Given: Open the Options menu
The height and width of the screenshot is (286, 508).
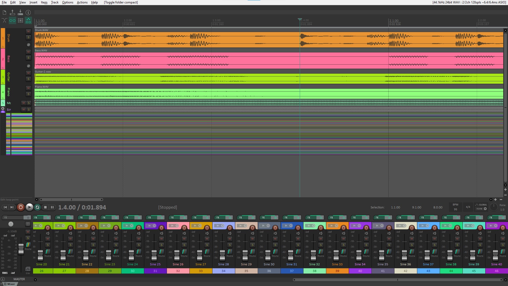Looking at the screenshot, I should (67, 2).
